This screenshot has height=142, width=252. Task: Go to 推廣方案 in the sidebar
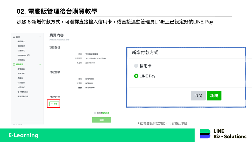21,73
